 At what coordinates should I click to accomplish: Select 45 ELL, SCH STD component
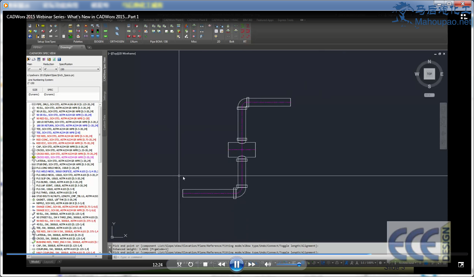point(61,108)
